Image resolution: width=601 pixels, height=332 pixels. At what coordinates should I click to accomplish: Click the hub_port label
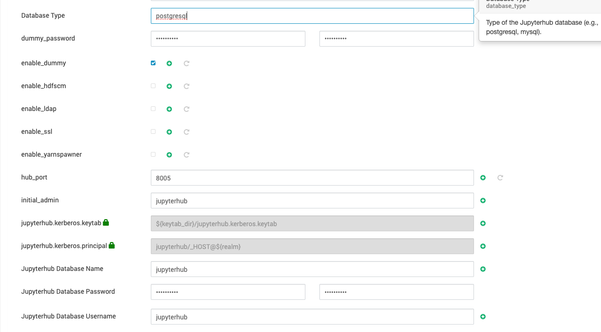point(34,177)
